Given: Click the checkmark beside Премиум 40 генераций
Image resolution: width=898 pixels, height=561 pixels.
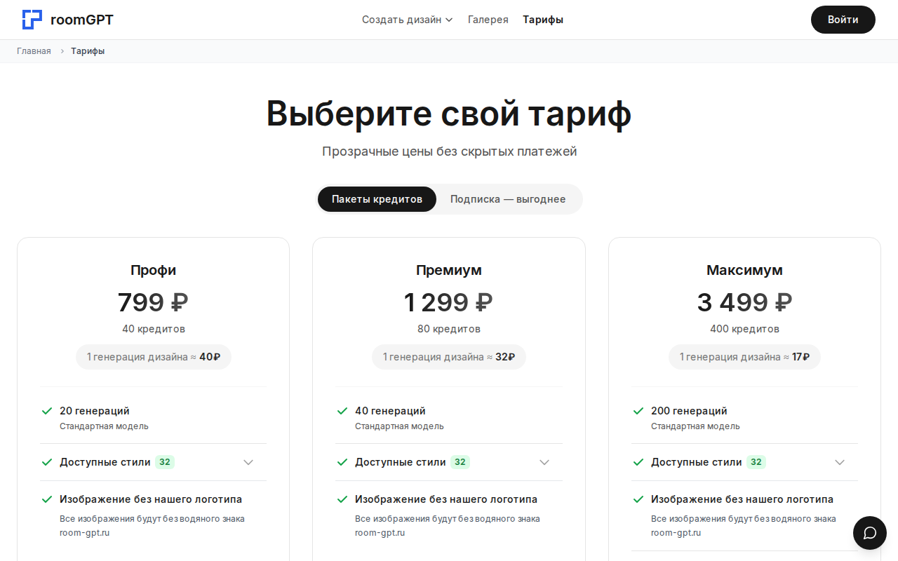Looking at the screenshot, I should coord(342,411).
